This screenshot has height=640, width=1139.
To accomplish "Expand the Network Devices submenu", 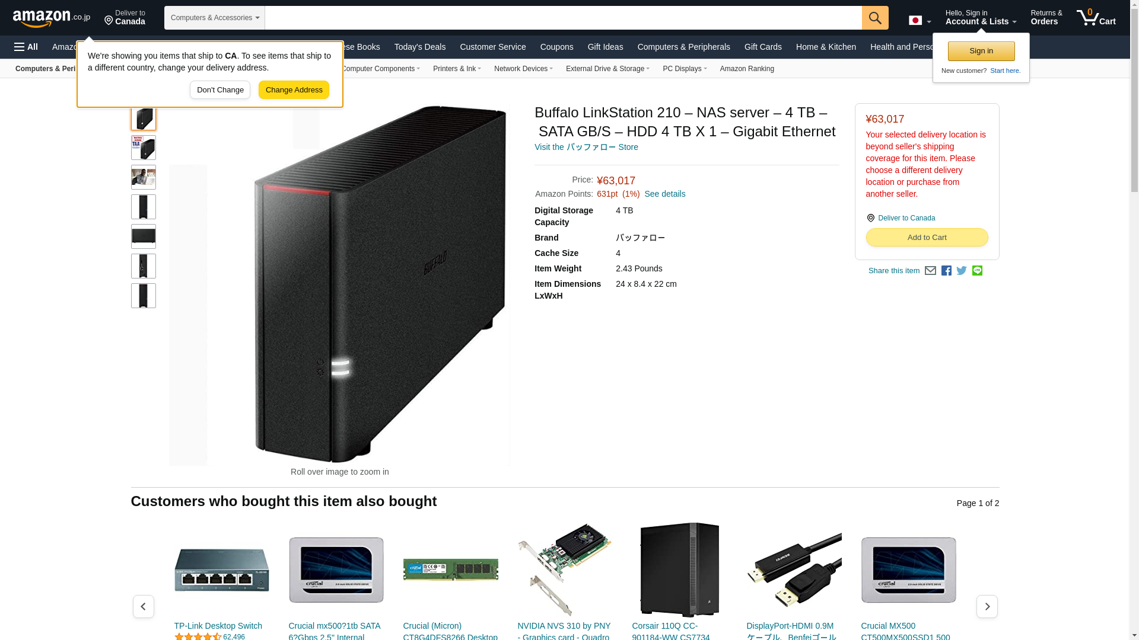I will pos(523,69).
